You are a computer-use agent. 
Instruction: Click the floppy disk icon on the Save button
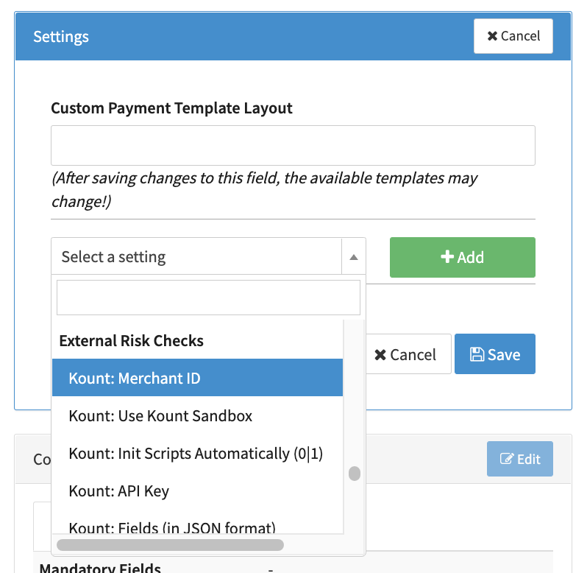tap(477, 355)
